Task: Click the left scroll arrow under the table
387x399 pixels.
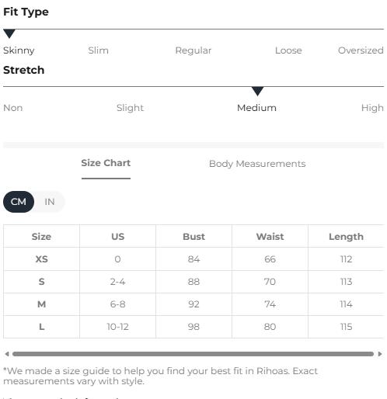Action: tap(7, 354)
